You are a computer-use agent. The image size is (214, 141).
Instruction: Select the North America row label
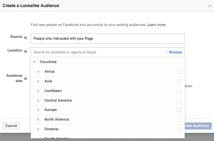pos(57,119)
